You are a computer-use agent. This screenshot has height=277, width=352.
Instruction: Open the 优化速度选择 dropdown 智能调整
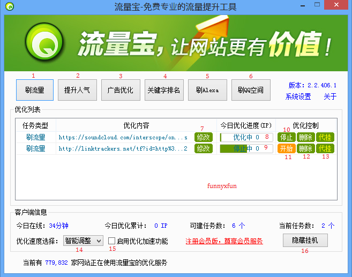(x=83, y=241)
